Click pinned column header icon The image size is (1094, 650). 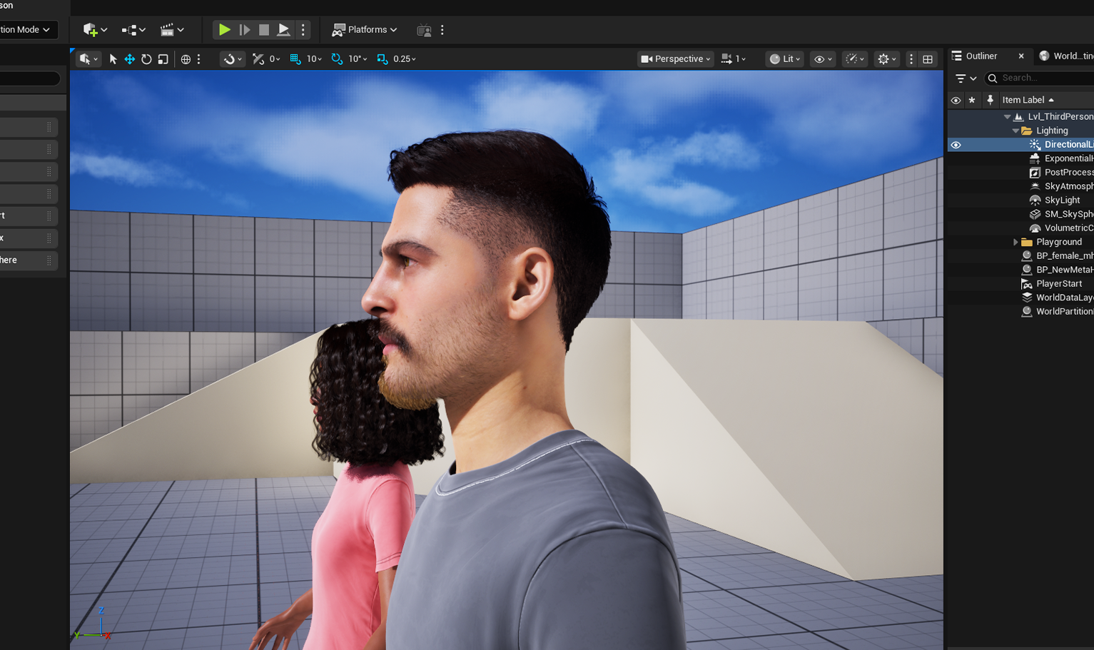pyautogui.click(x=990, y=100)
